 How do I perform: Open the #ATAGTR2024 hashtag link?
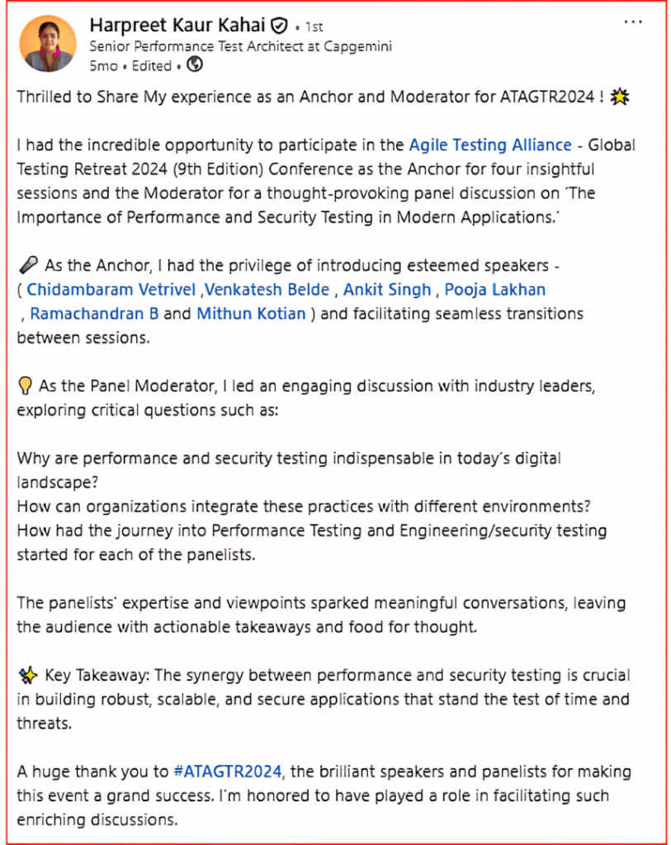[228, 772]
